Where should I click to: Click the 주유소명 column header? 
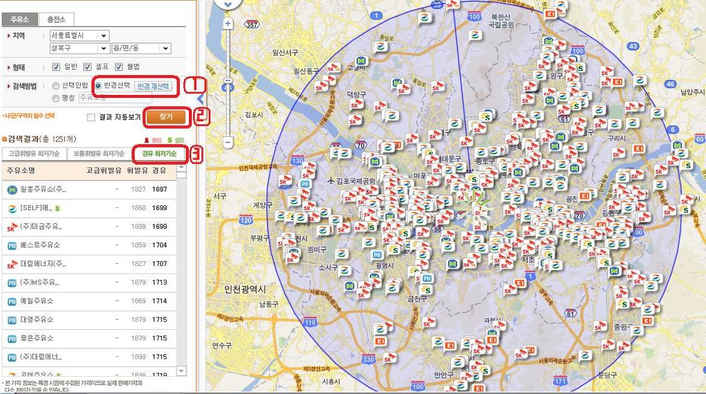pos(21,170)
